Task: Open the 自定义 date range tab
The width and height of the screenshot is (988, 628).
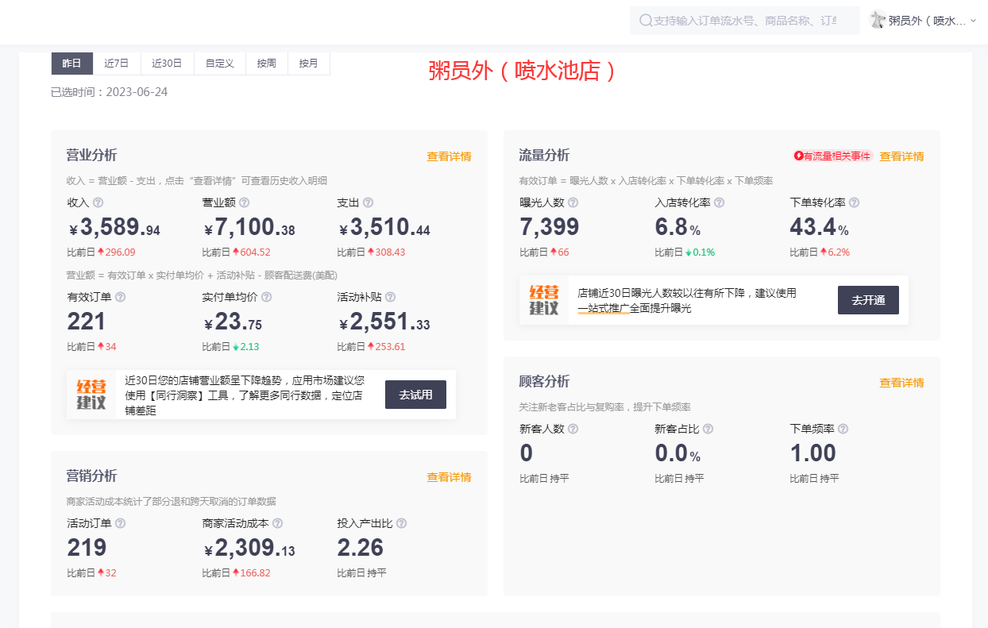Action: (220, 64)
